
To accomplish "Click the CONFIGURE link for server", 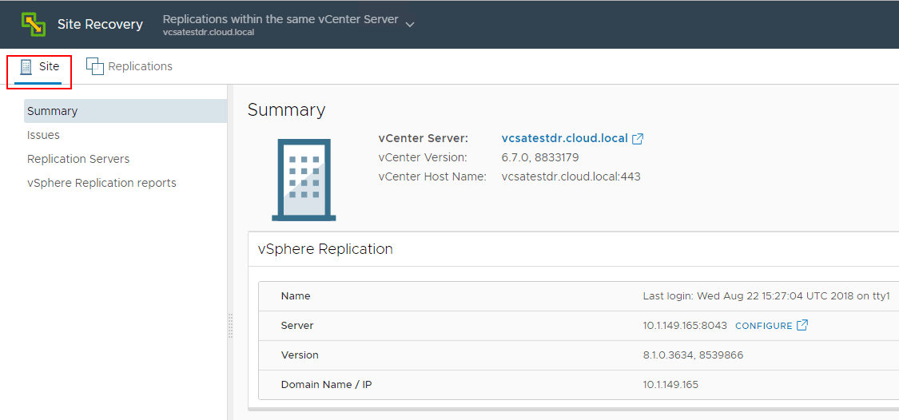I will (763, 326).
